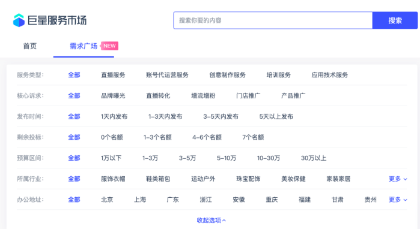This screenshot has height=229, width=420.
Task: Choose the 10-30万 budget range
Action: point(269,158)
